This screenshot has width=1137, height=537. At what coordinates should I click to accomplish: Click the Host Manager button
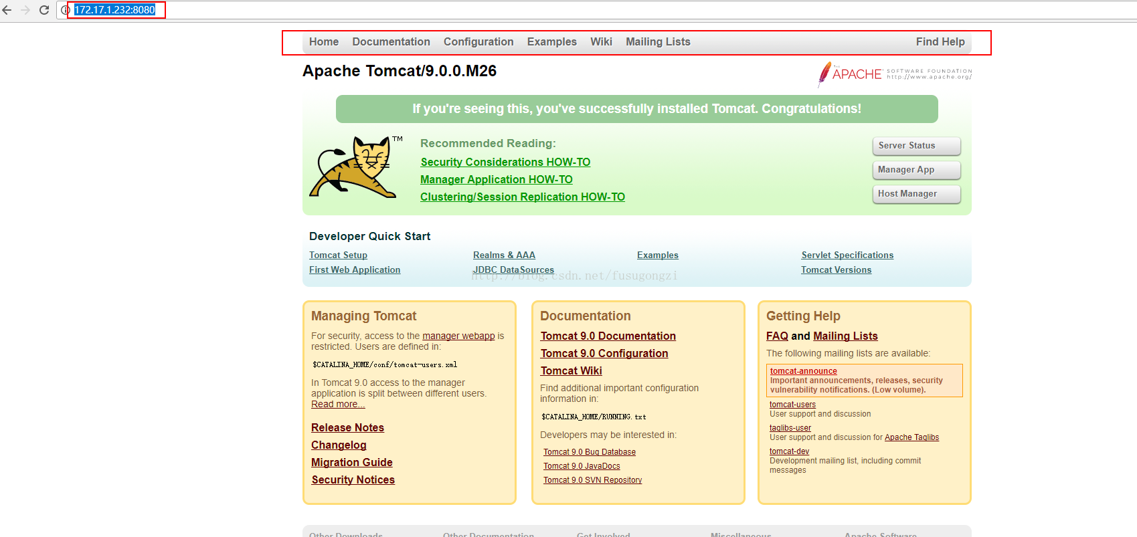(x=917, y=194)
